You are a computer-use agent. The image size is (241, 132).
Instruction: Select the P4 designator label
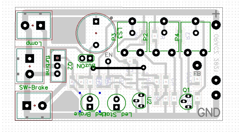coord(177,37)
